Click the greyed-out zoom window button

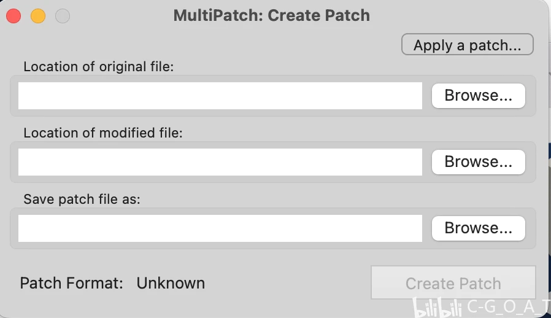[63, 16]
